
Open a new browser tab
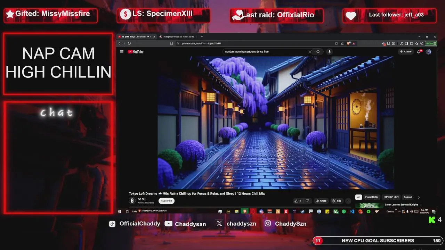[x=202, y=36]
